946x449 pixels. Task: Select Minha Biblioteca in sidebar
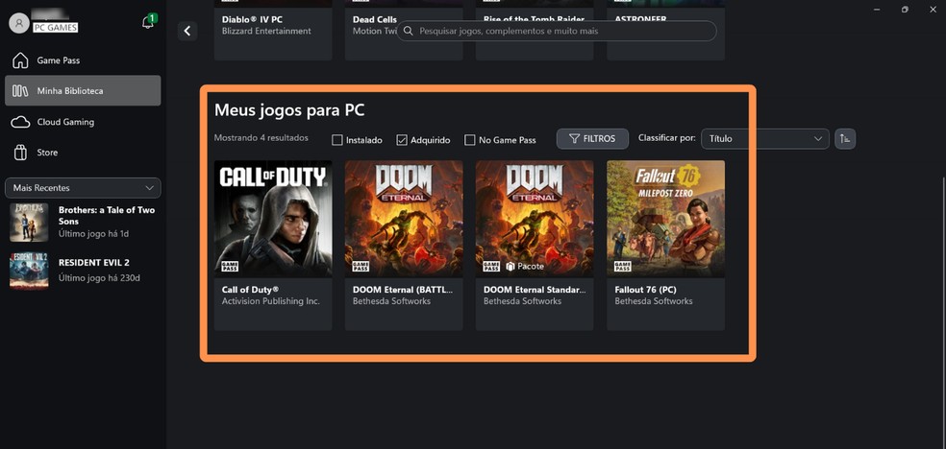[83, 91]
